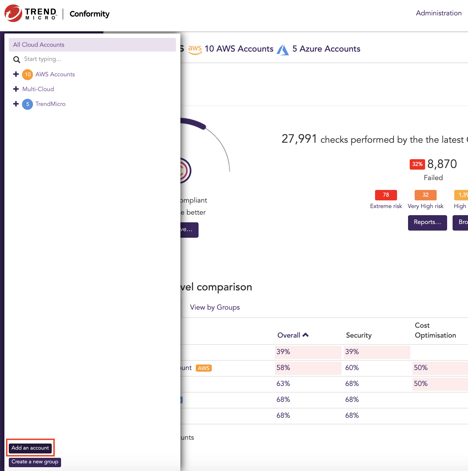Screen dimensions: 468x471
Task: Click the yellow High risk badge
Action: [x=461, y=195]
